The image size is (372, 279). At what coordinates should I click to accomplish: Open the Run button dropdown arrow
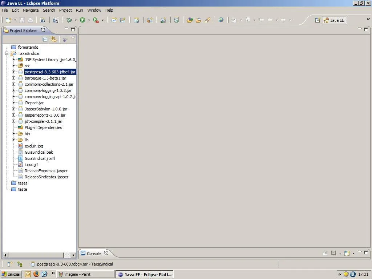point(89,20)
